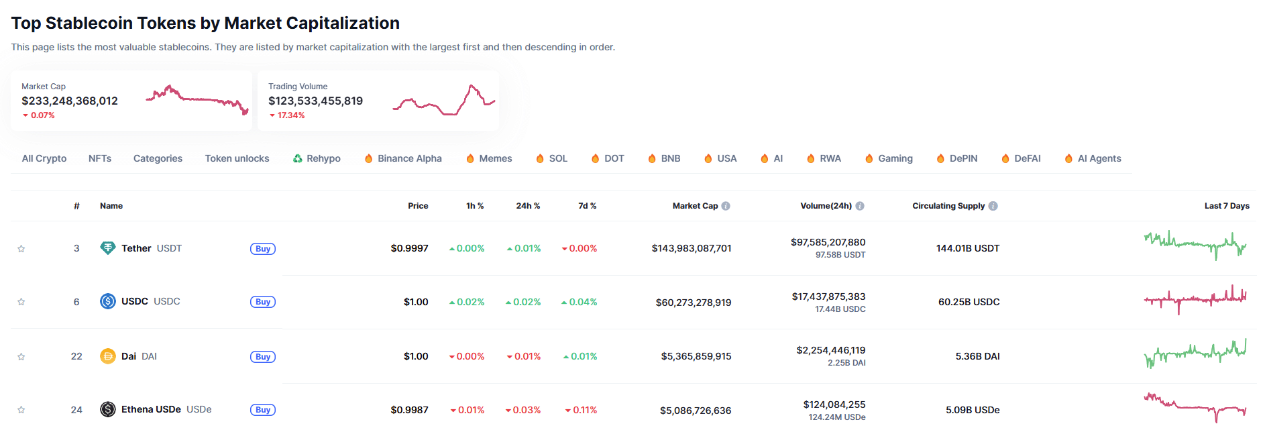The height and width of the screenshot is (428, 1267).
Task: Open the Categories tab
Action: [x=158, y=158]
